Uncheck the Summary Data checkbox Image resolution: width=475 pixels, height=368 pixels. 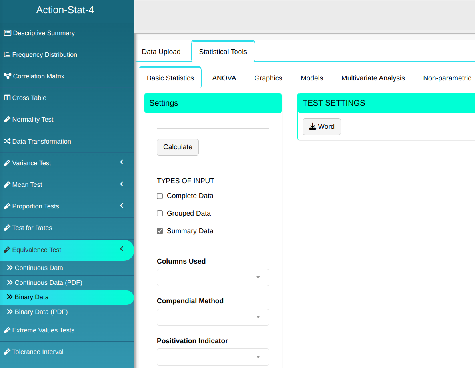(x=160, y=231)
